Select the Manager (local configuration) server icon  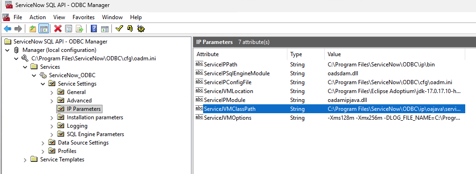(17, 50)
